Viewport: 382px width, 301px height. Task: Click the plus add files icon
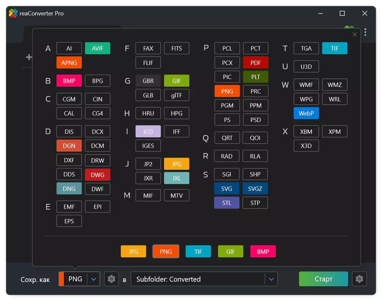[x=29, y=57]
